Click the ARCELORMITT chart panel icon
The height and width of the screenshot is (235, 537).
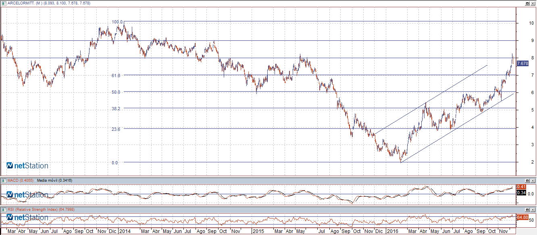coord(4,3)
